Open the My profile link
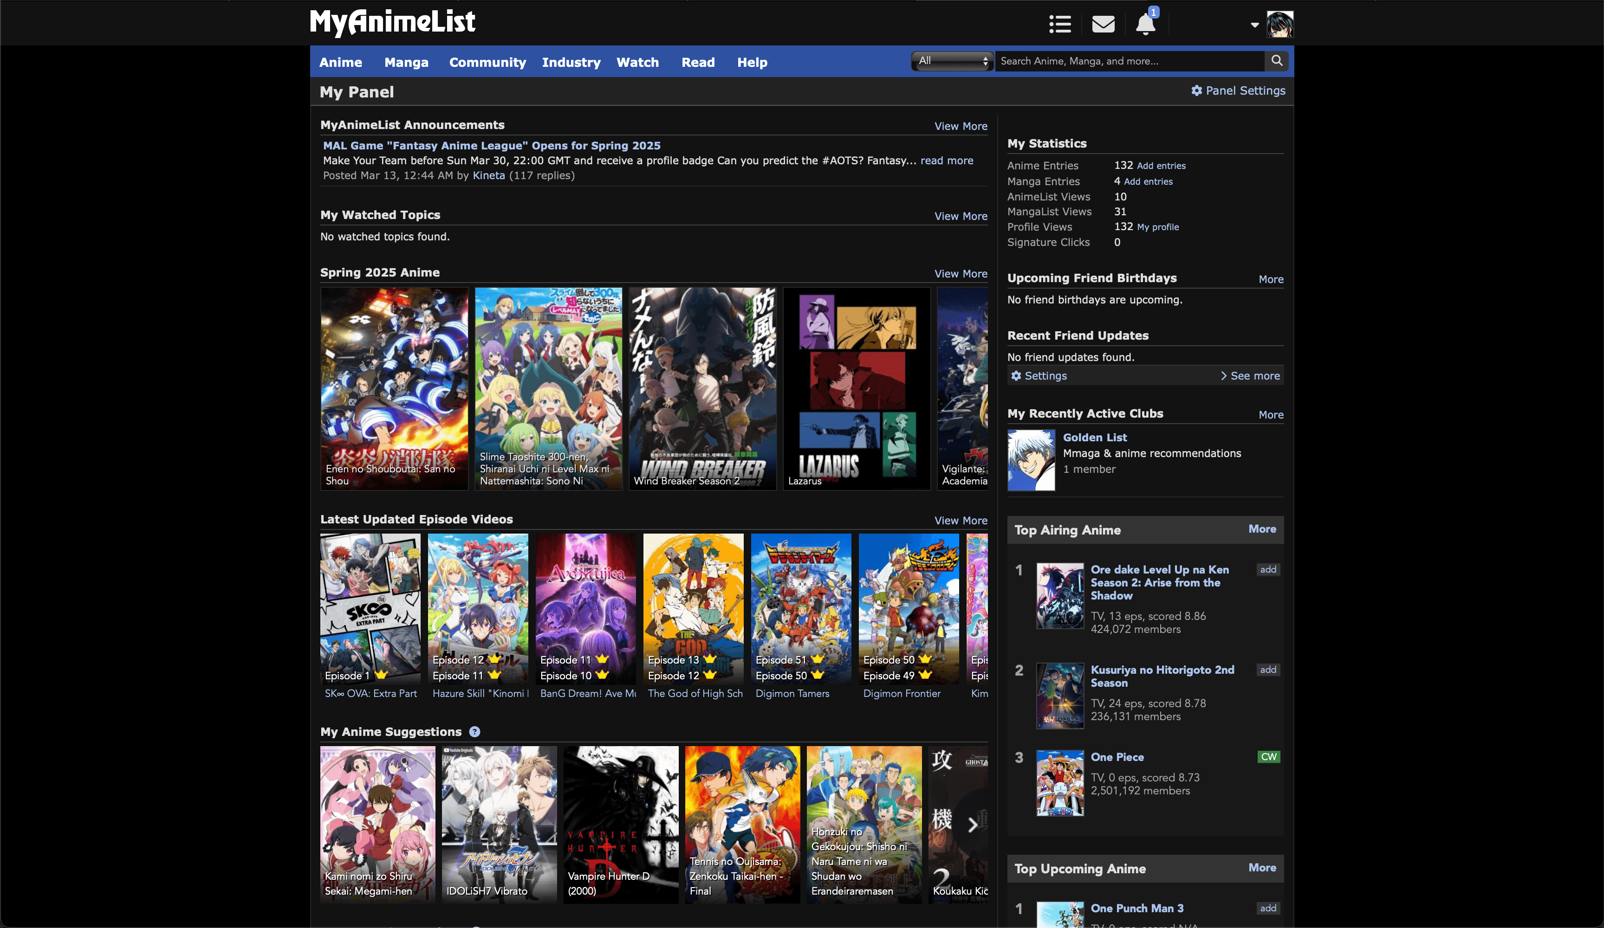The image size is (1604, 928). [1158, 227]
